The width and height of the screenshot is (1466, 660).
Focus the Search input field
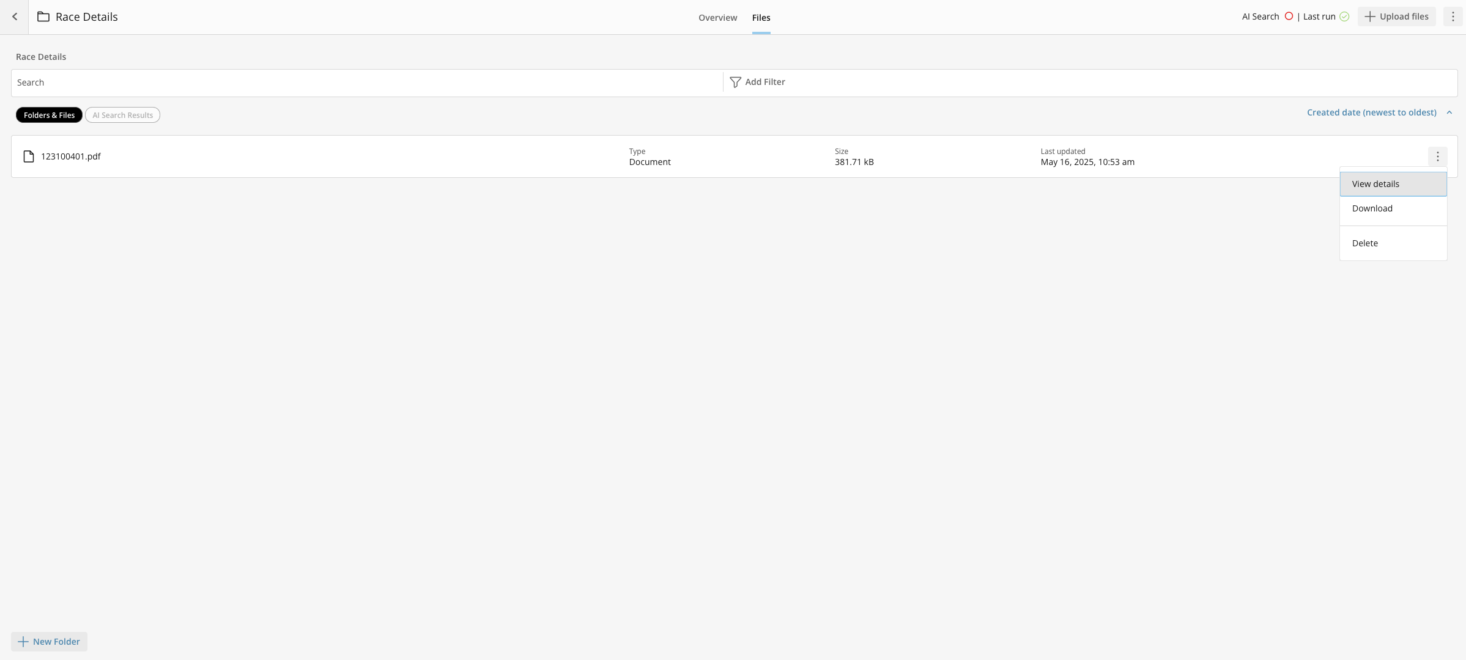pos(367,82)
